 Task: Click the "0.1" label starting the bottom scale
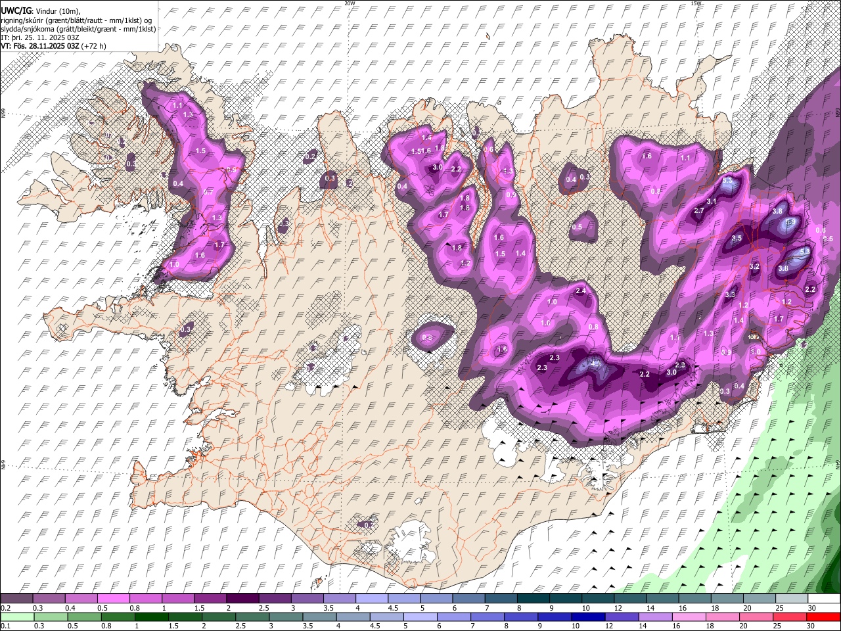click(x=5, y=626)
